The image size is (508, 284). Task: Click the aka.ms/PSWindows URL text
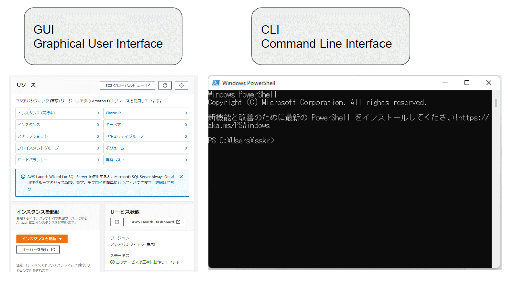pyautogui.click(x=239, y=125)
